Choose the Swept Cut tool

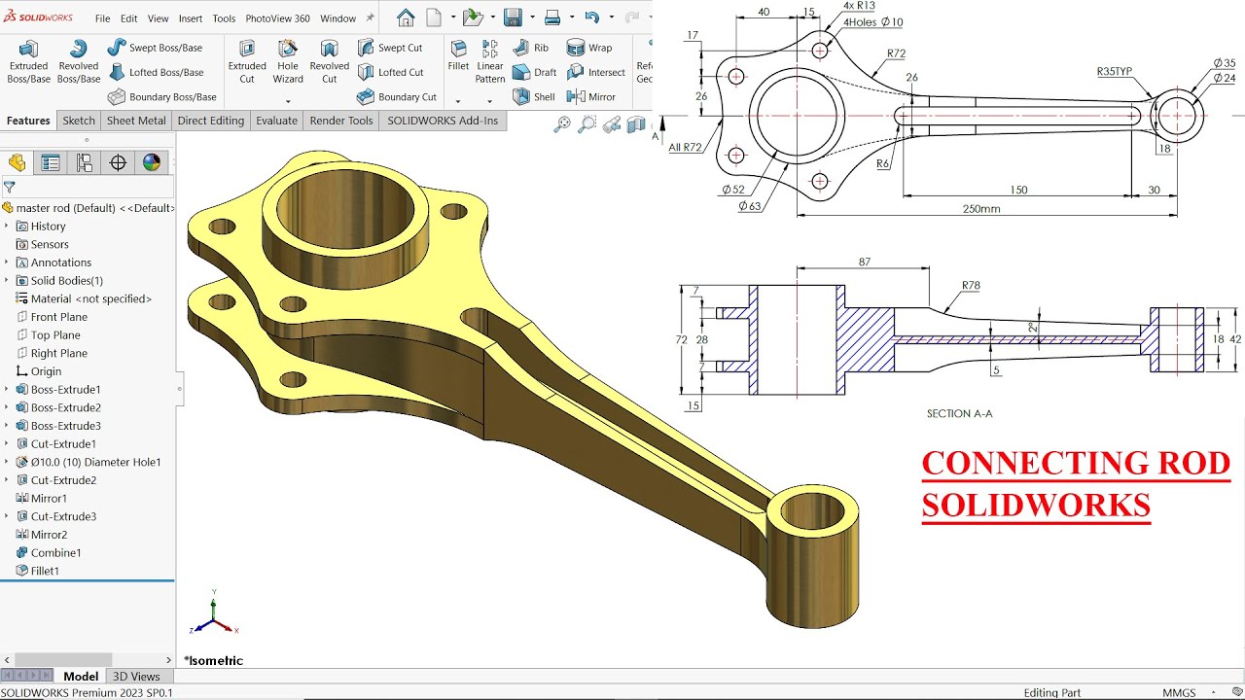coord(389,48)
